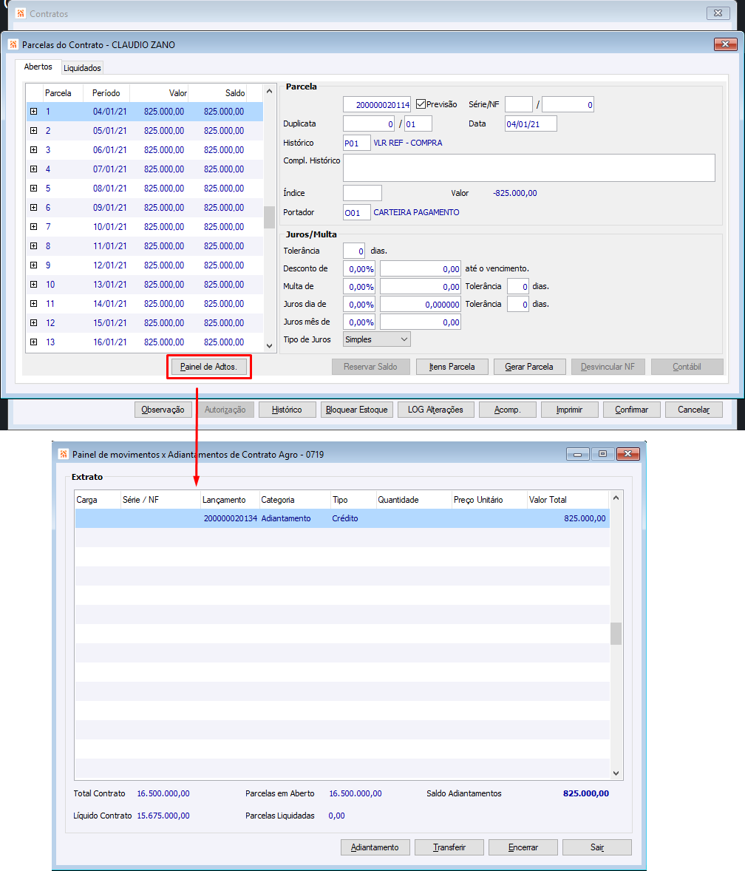
Task: Click the Desconto de percentage field
Action: (x=359, y=269)
